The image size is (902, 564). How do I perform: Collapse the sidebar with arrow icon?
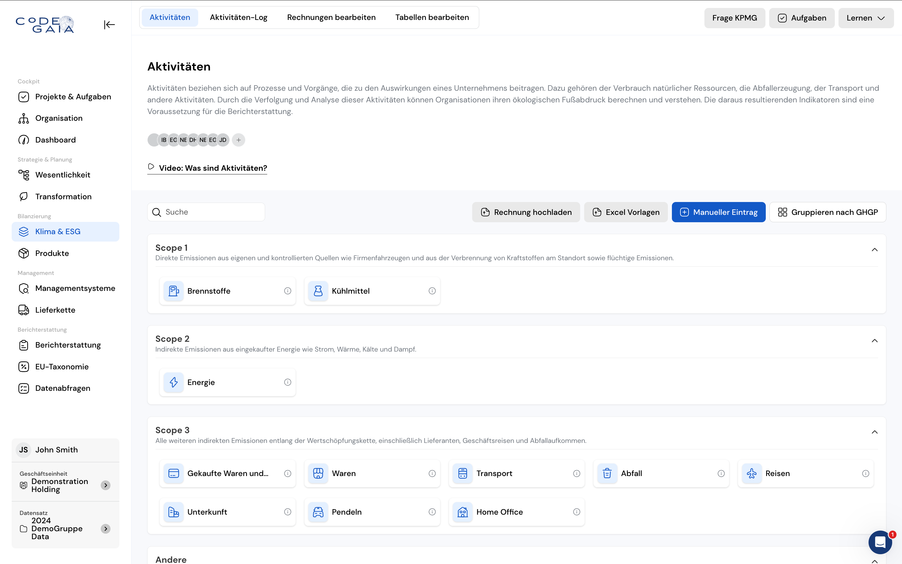pos(109,25)
